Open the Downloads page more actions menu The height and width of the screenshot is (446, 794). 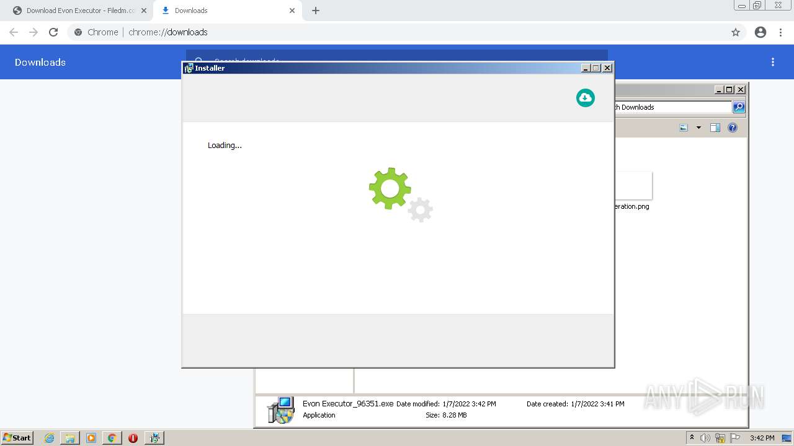click(773, 62)
